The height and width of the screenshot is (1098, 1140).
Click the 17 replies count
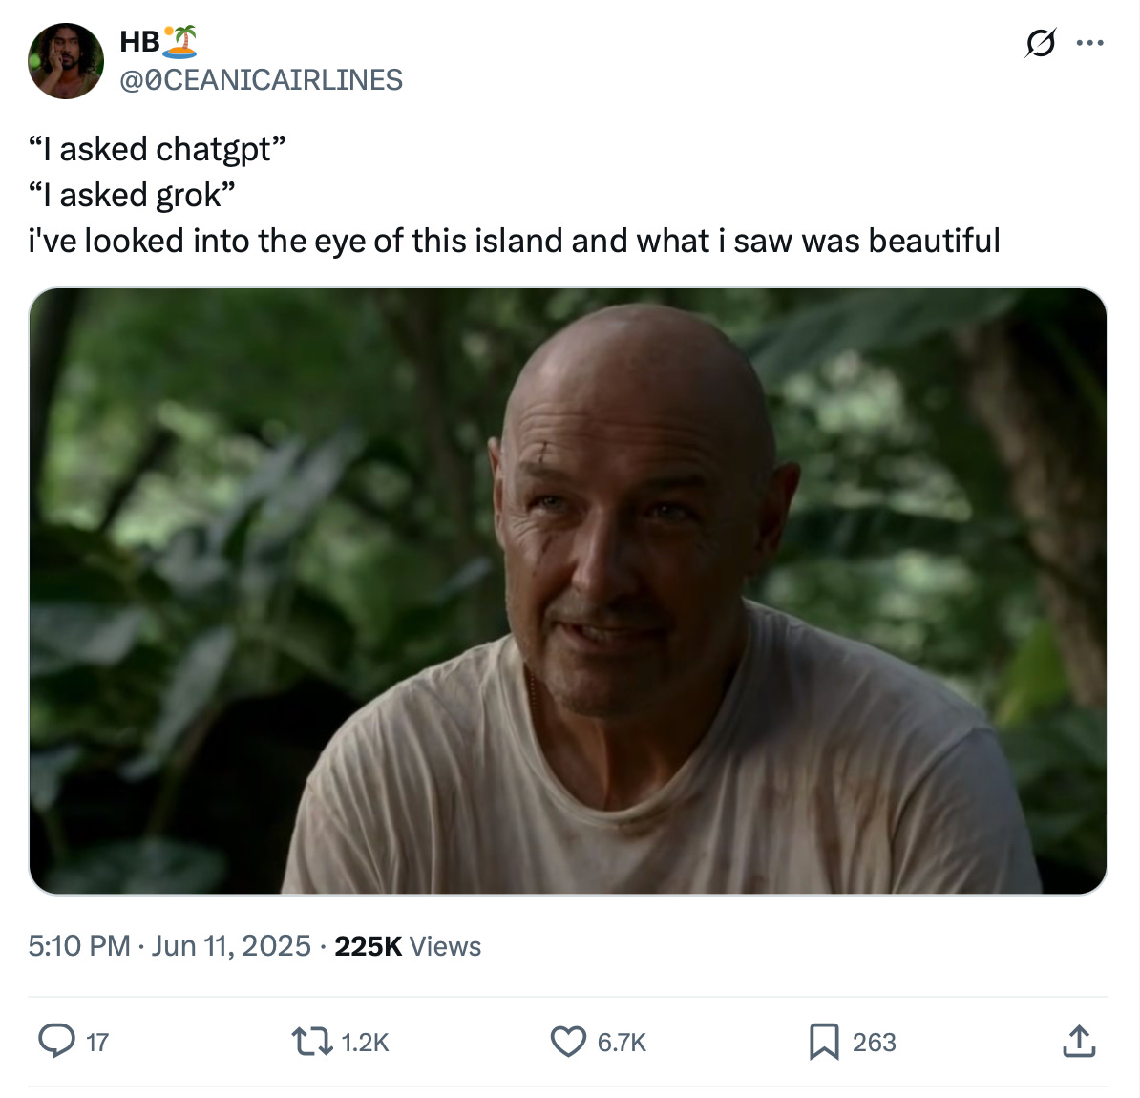tap(97, 1042)
